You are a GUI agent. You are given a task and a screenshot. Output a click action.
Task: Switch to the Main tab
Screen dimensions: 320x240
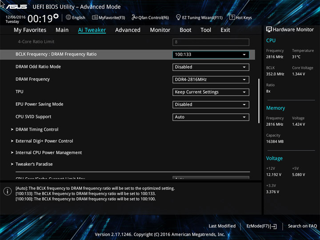pyautogui.click(x=62, y=30)
